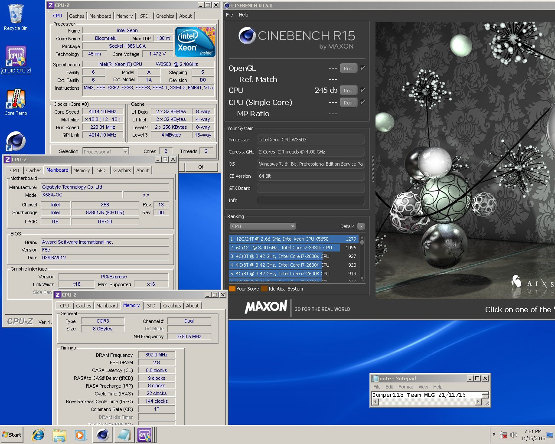The height and width of the screenshot is (444, 555).
Task: Click the BIOS date 03/06/2012
Action: [104, 258]
